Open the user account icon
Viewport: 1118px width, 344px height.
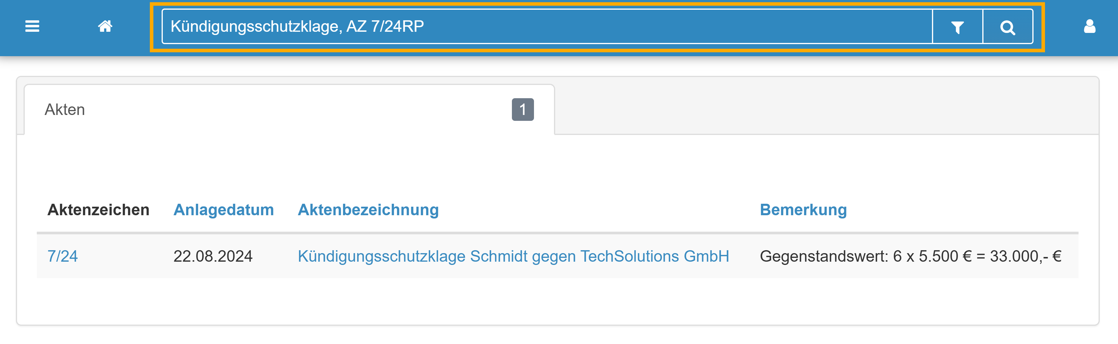[1089, 26]
